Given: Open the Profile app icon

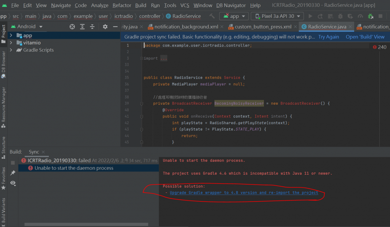Looking at the screenshot, I should 360,16.
